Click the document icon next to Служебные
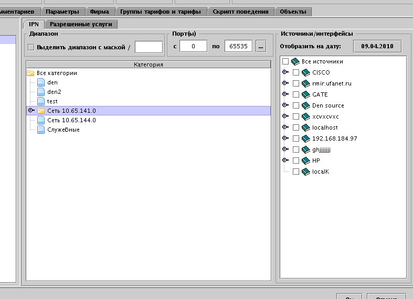This screenshot has width=413, height=299. pyautogui.click(x=41, y=130)
